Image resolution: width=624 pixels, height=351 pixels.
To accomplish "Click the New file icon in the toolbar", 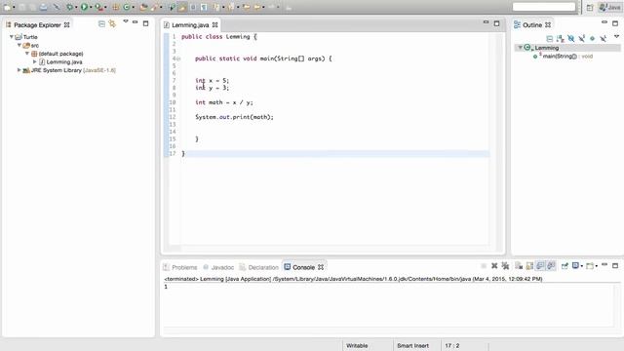I will point(7,7).
